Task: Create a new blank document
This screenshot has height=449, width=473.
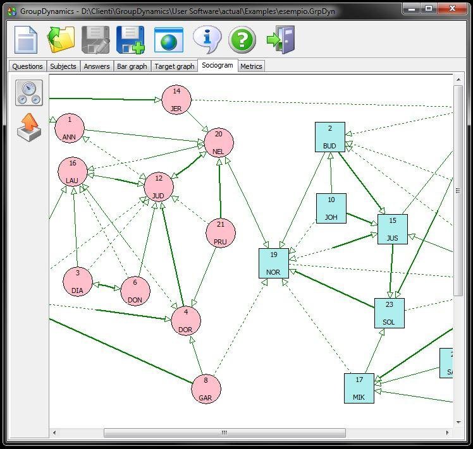Action: coord(26,40)
